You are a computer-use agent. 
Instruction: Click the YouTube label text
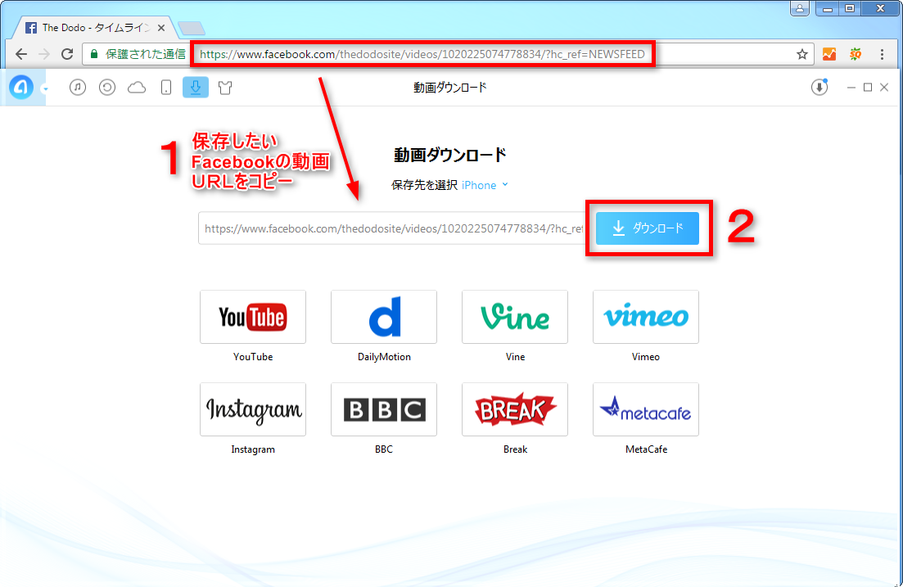[253, 357]
